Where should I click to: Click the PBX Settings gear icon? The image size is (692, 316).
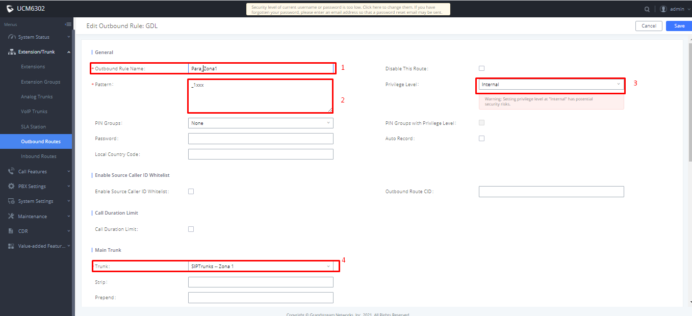point(11,187)
